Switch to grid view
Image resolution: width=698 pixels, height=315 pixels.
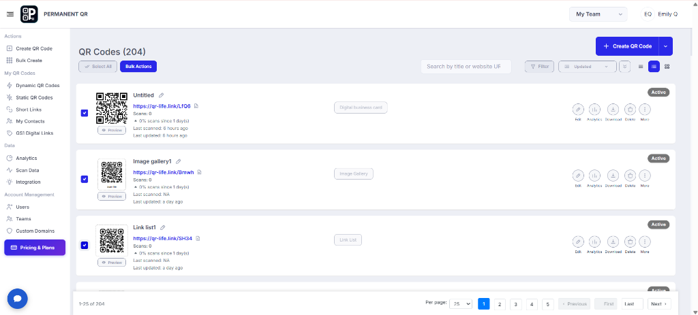point(667,67)
